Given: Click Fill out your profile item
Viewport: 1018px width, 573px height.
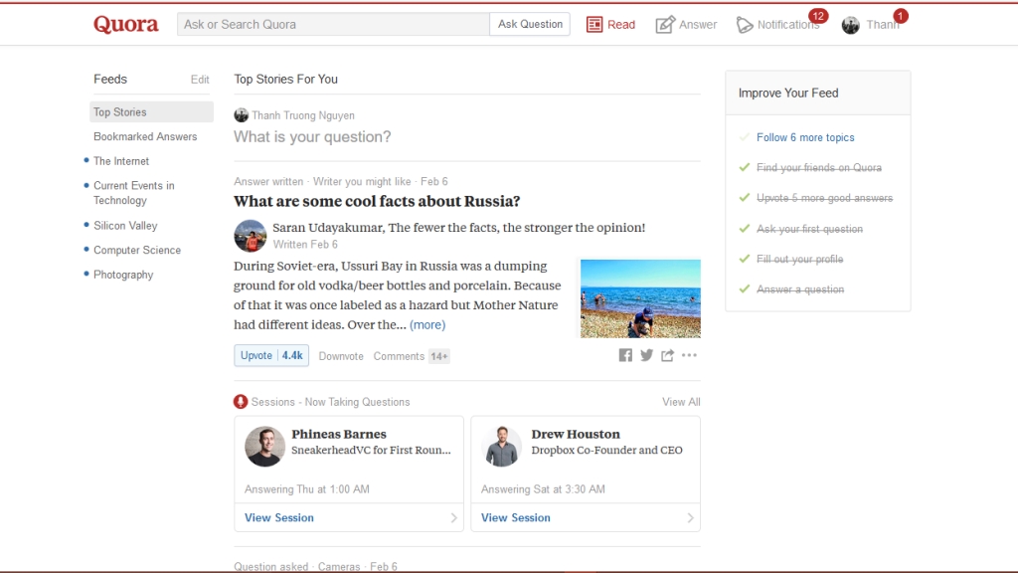Looking at the screenshot, I should pyautogui.click(x=800, y=259).
